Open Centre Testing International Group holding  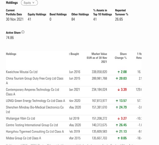[x=32, y=125]
